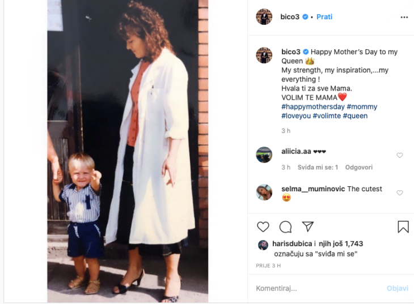This screenshot has height=304, width=414.
Task: Open selma__muminovic's profile avatar
Action: click(x=264, y=192)
